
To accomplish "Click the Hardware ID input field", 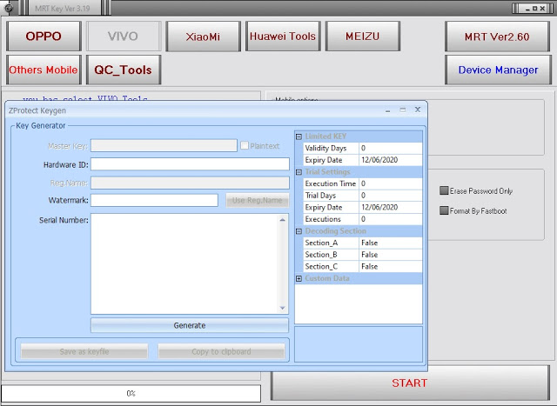I will 190,164.
